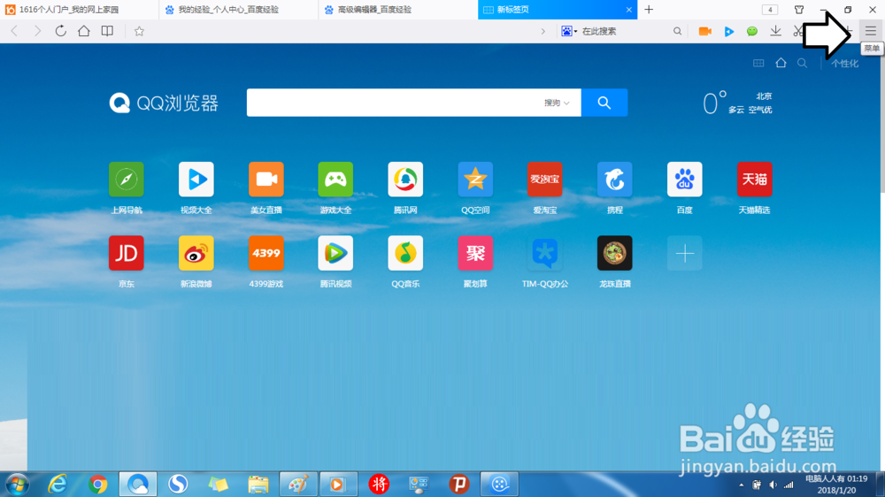The width and height of the screenshot is (885, 497).
Task: Open the QQ音乐 shortcut
Action: pos(405,262)
